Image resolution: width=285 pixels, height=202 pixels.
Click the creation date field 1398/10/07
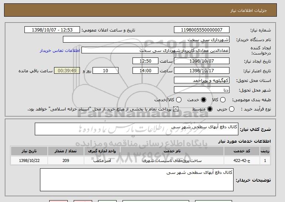(202, 61)
